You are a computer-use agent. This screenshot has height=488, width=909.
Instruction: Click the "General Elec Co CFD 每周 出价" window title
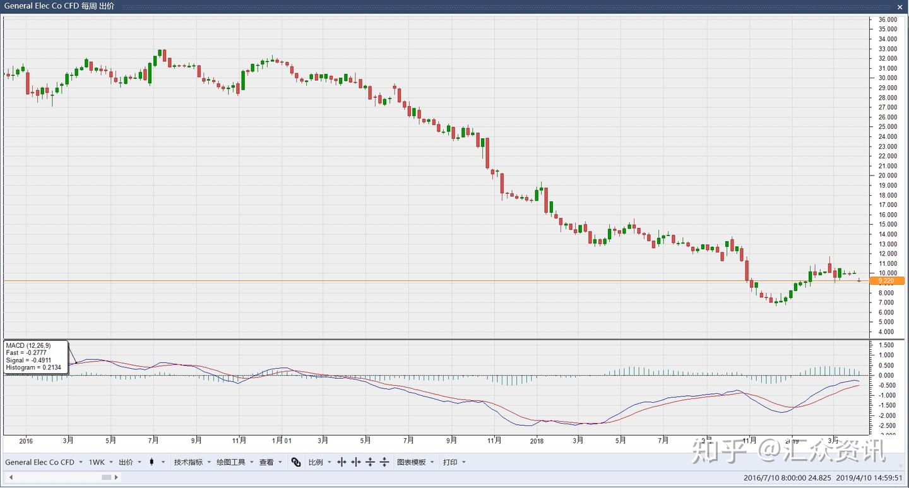point(59,6)
